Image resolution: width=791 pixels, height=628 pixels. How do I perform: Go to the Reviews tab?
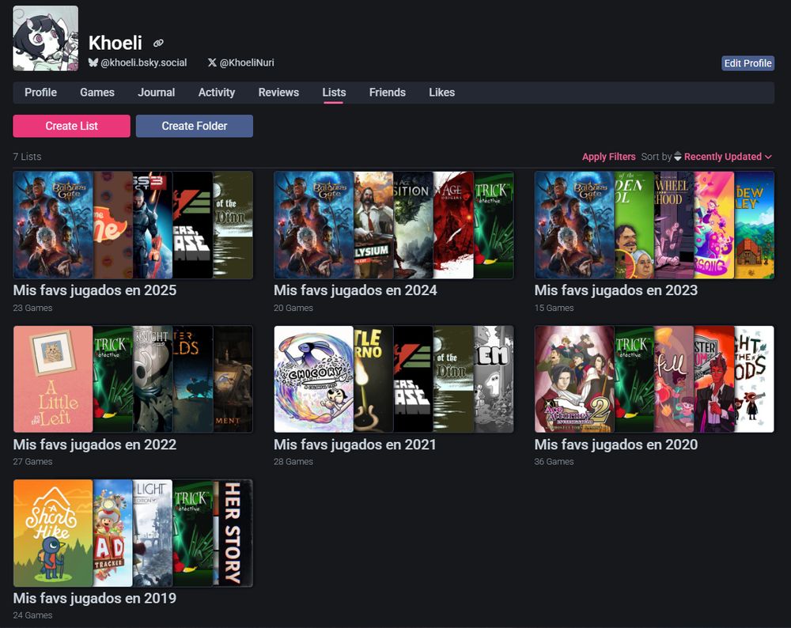(278, 93)
